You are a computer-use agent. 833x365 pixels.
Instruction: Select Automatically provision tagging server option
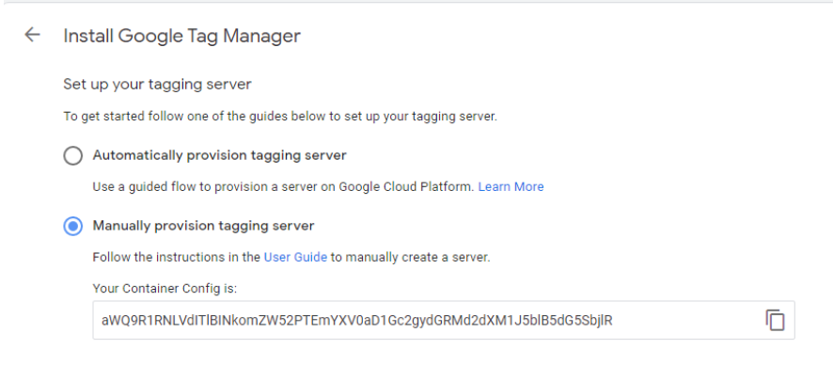tap(72, 155)
